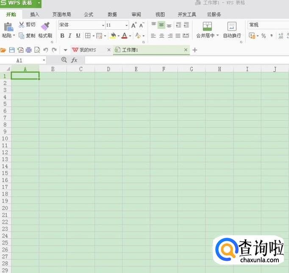
Task: Toggle middle vertical alignment
Action: coord(161,25)
